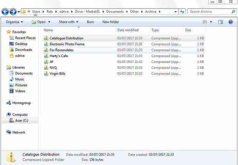This screenshot has height=165, width=238.
Task: Open the Organize dropdown menu
Action: coord(14,22)
